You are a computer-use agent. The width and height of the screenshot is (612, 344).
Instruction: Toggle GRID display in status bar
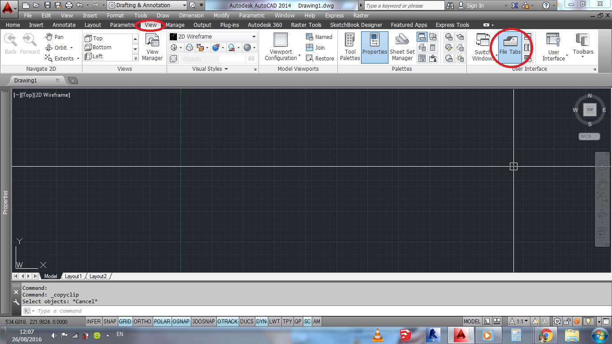click(x=125, y=322)
